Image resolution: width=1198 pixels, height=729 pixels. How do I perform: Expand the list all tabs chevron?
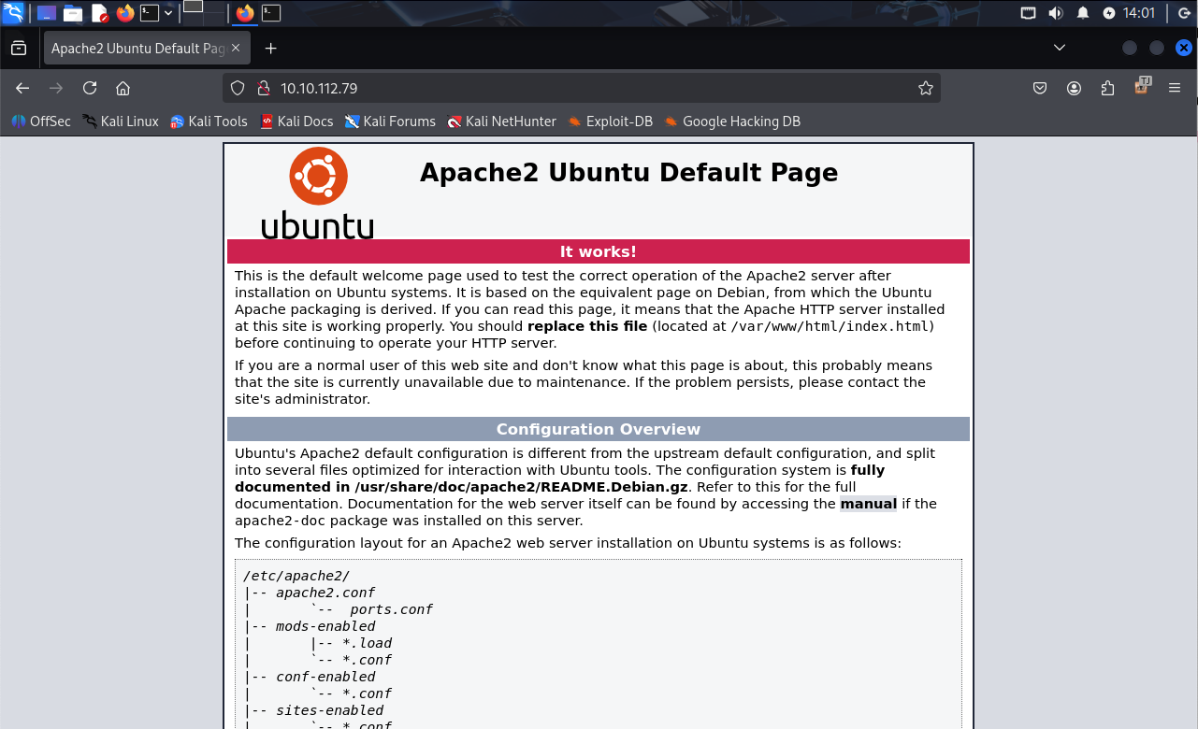(1059, 48)
